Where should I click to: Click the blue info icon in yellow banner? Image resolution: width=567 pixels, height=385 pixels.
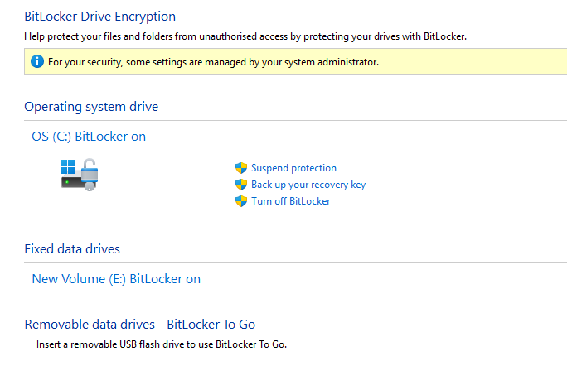tap(36, 61)
